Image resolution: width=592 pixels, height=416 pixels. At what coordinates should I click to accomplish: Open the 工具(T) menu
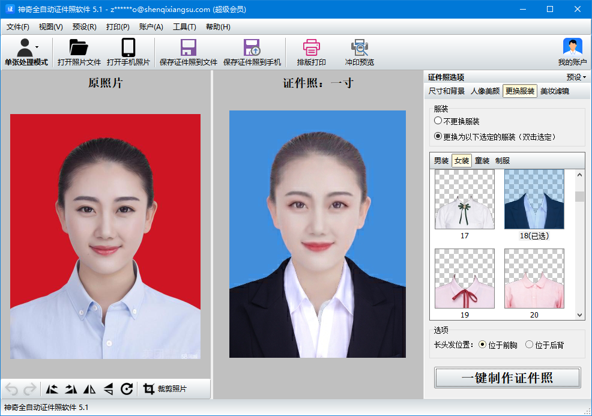pyautogui.click(x=184, y=27)
